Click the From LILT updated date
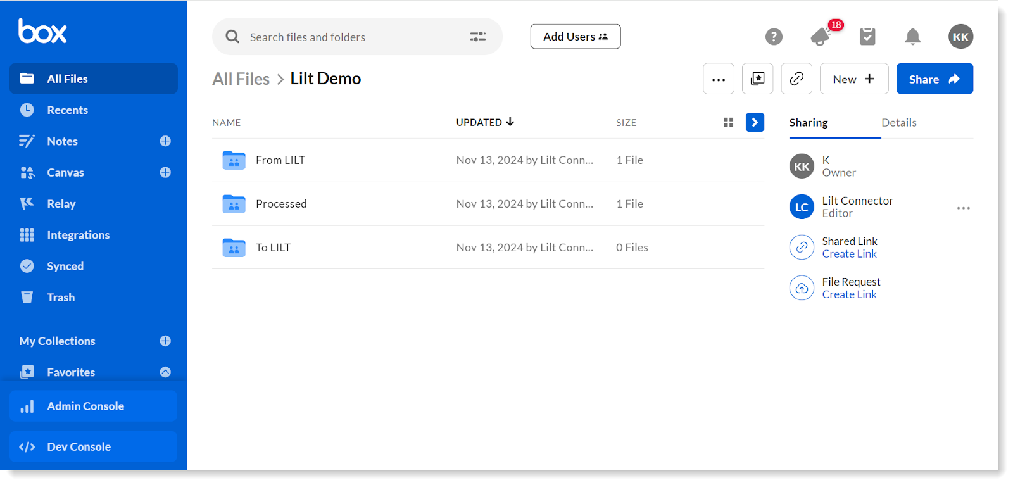The image size is (1013, 485). [x=524, y=160]
